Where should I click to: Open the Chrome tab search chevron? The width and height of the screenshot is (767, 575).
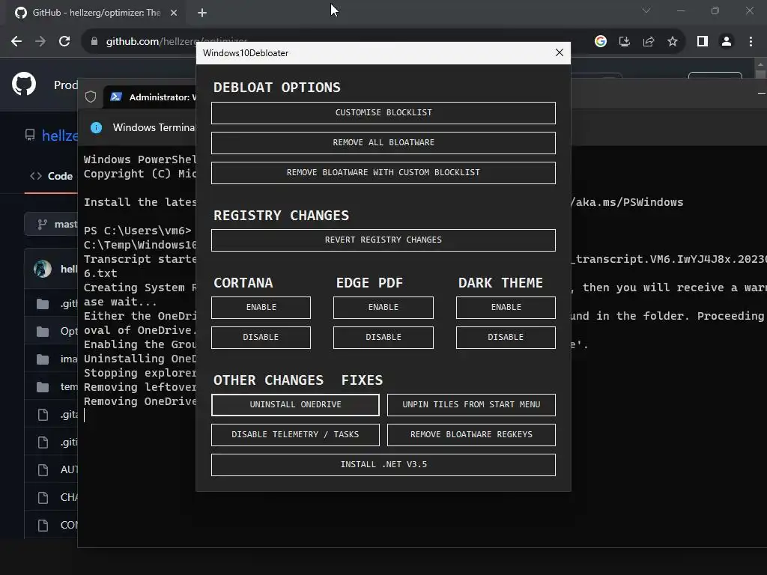[x=646, y=10]
